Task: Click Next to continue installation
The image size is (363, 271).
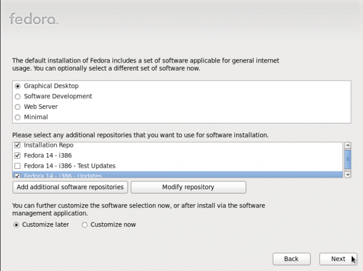Action: coord(338,259)
